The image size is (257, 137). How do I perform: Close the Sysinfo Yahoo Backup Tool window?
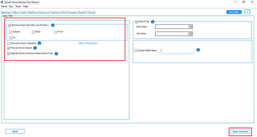tap(252, 2)
